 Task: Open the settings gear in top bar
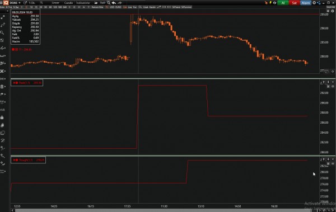coord(314,3)
